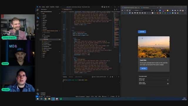Open the editor More Actions ellipsis icon
This screenshot has width=188, height=106.
[119, 9]
